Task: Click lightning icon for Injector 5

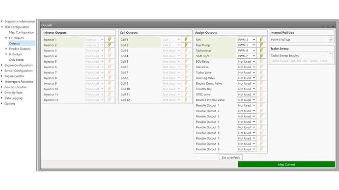Action: coord(110,61)
